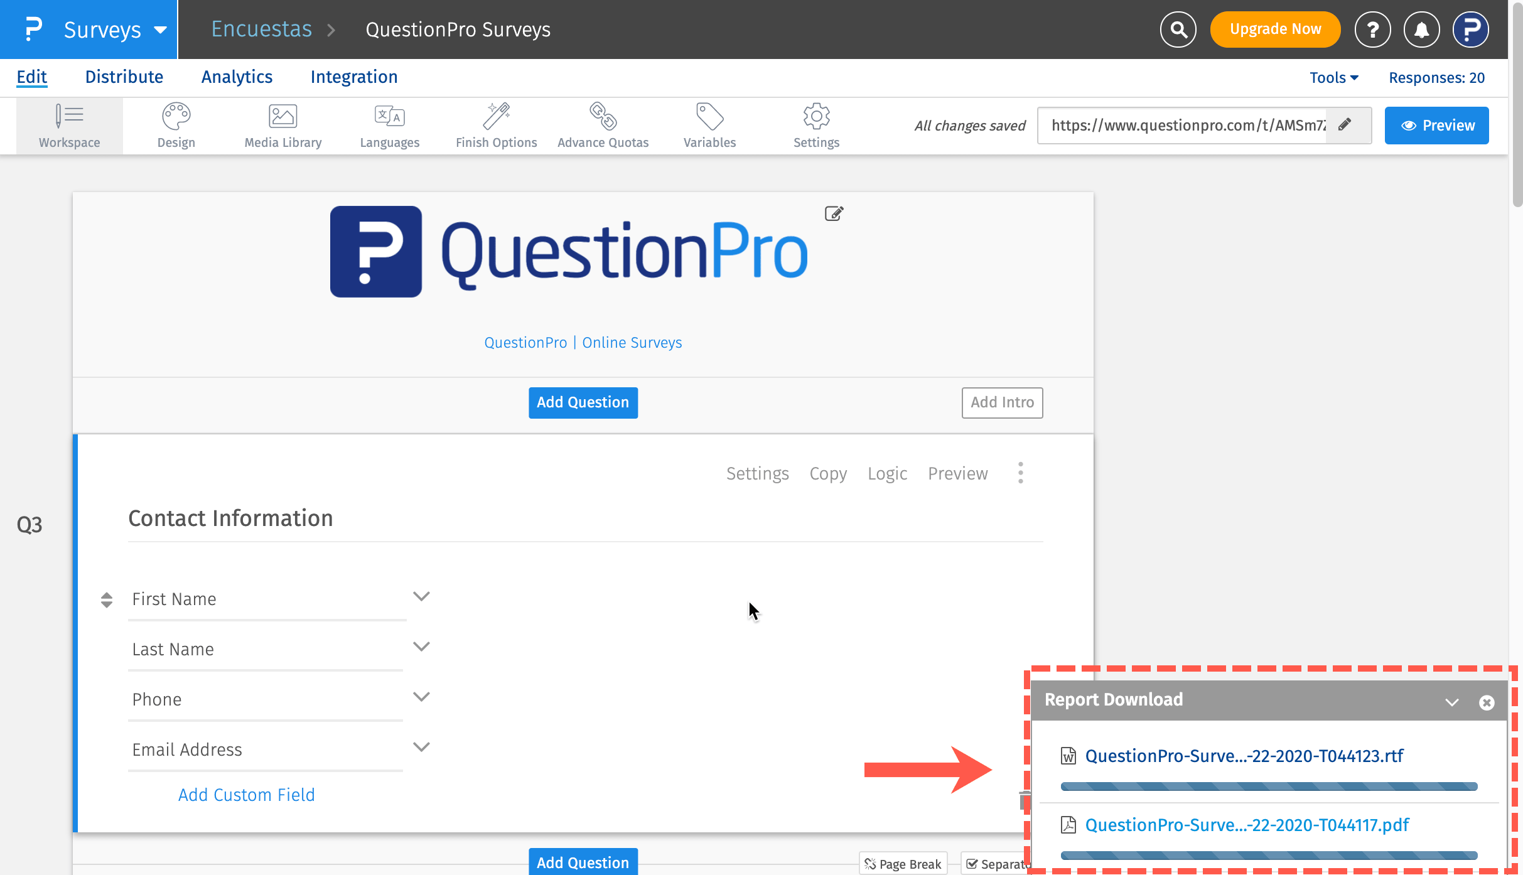Edit the survey logo header

pyautogui.click(x=834, y=213)
